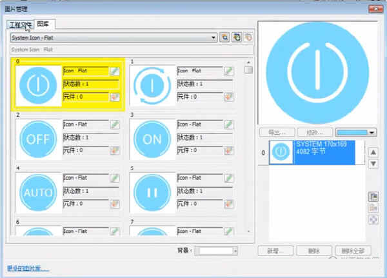
Task: Move the selected state down with the down arrow
Action: [373, 164]
